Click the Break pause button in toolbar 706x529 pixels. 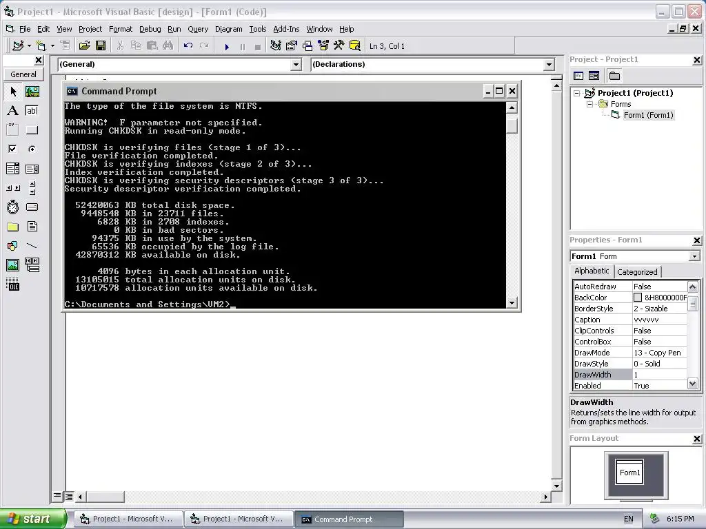coord(242,46)
